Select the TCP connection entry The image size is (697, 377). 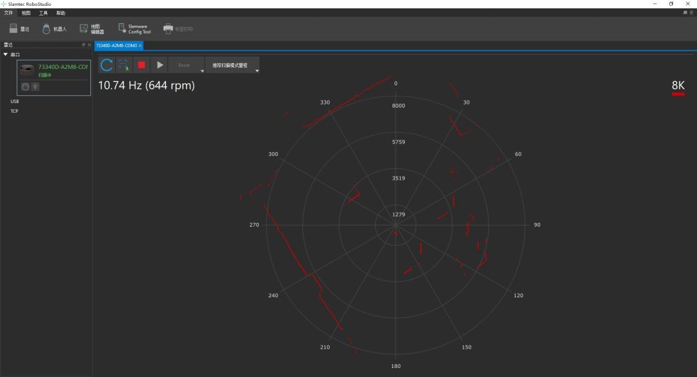pyautogui.click(x=14, y=111)
